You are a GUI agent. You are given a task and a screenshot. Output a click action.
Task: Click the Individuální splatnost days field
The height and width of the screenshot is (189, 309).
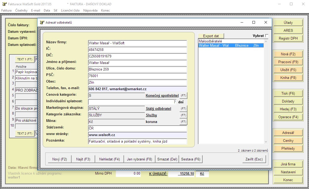(x=132, y=102)
